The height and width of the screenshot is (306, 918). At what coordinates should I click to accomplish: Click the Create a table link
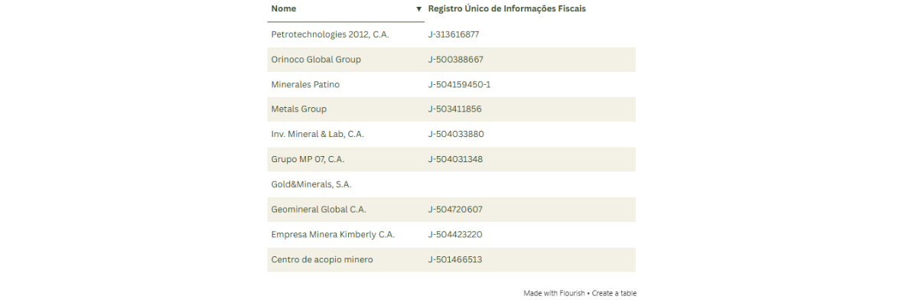coord(614,293)
